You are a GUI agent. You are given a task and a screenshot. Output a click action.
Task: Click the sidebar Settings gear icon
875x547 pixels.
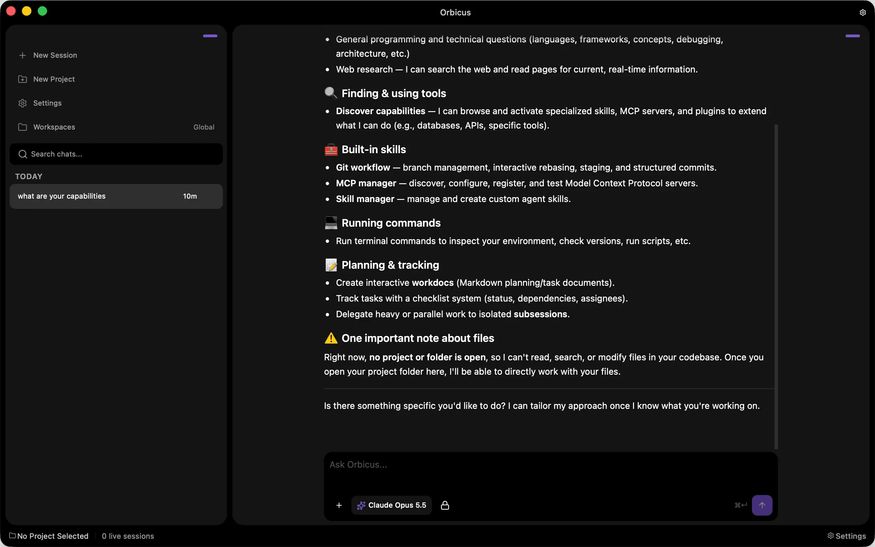(23, 103)
